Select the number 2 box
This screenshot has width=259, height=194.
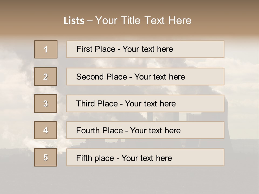pos(46,77)
